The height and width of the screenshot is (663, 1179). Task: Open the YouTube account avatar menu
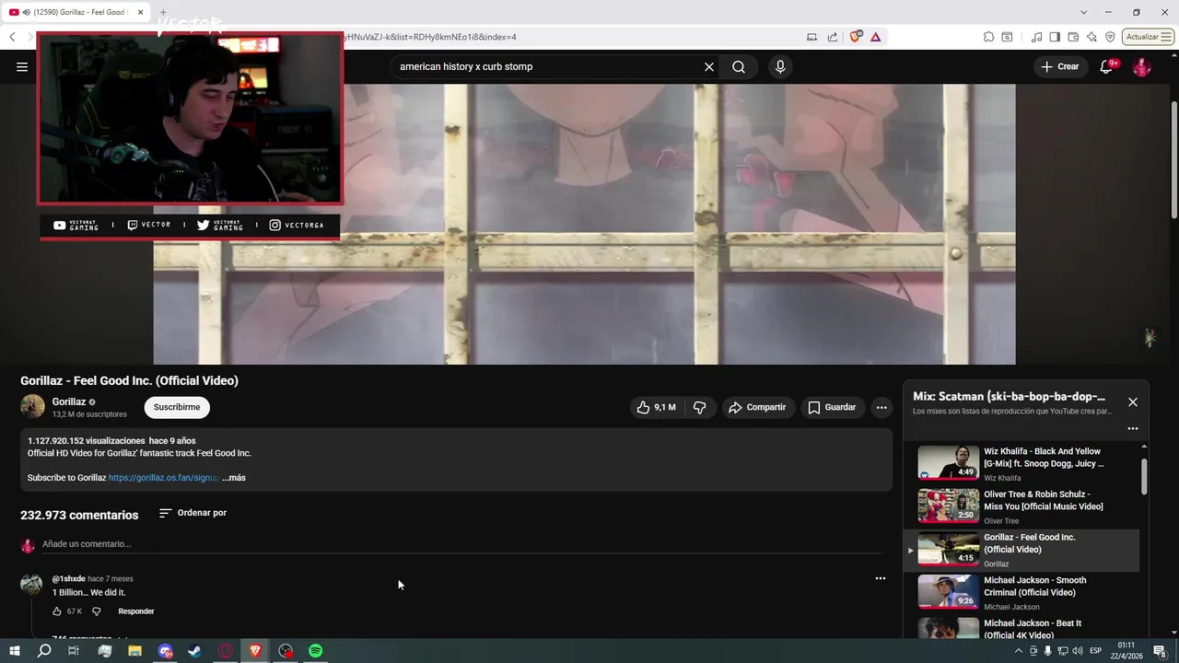click(x=1141, y=66)
